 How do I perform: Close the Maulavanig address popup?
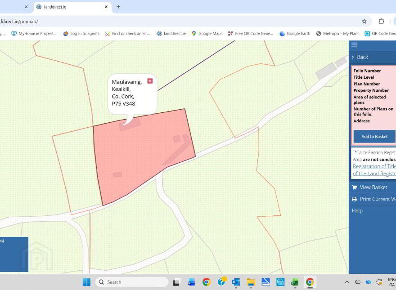(x=150, y=81)
